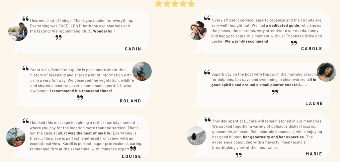Click the ROLAND name label
340x162 pixels.
click(x=130, y=101)
